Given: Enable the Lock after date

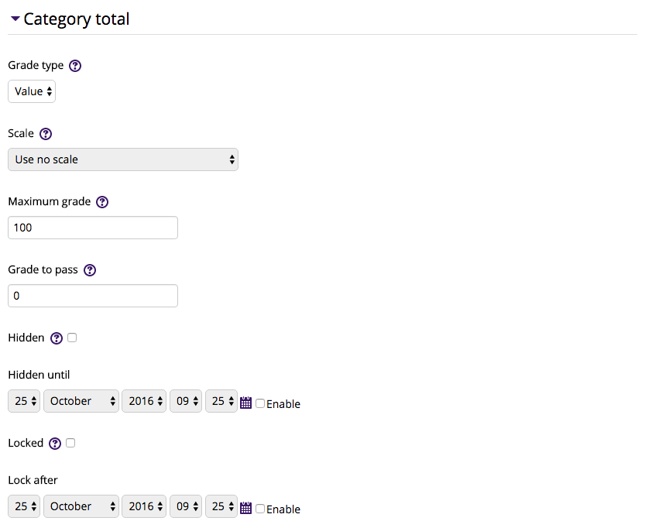Looking at the screenshot, I should pyautogui.click(x=260, y=509).
